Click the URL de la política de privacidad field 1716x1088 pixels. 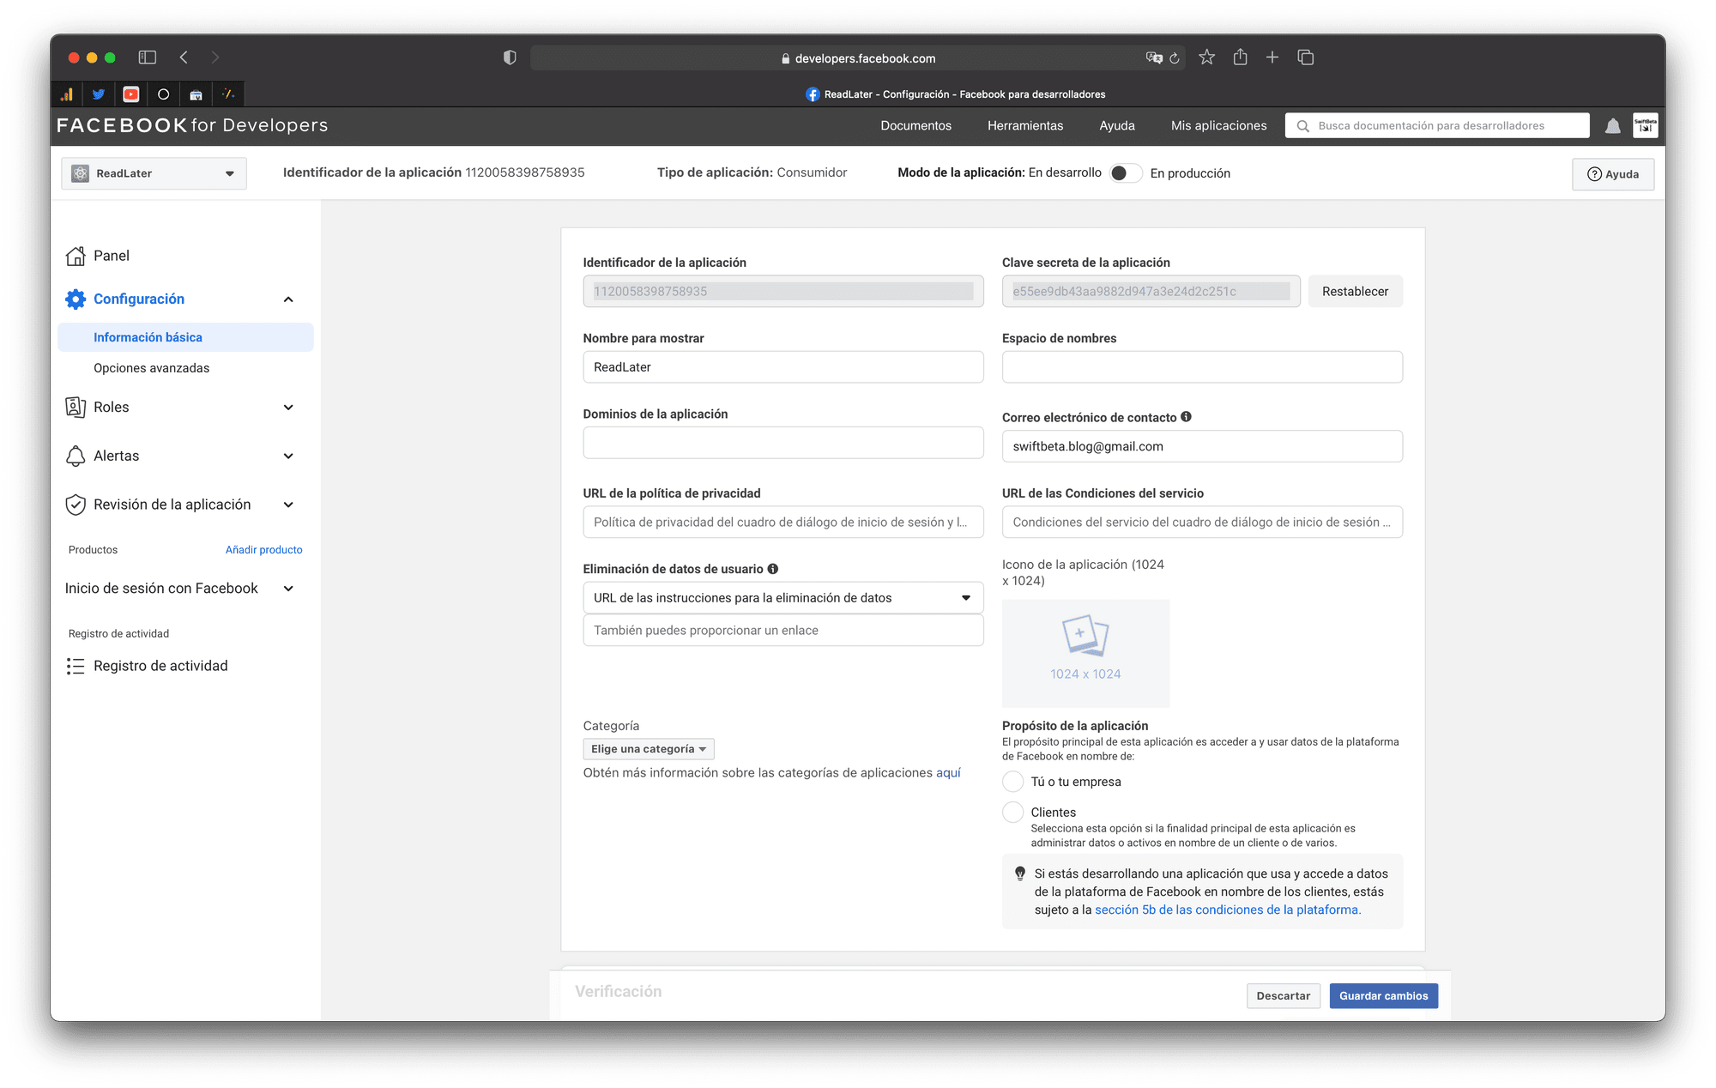click(x=783, y=523)
